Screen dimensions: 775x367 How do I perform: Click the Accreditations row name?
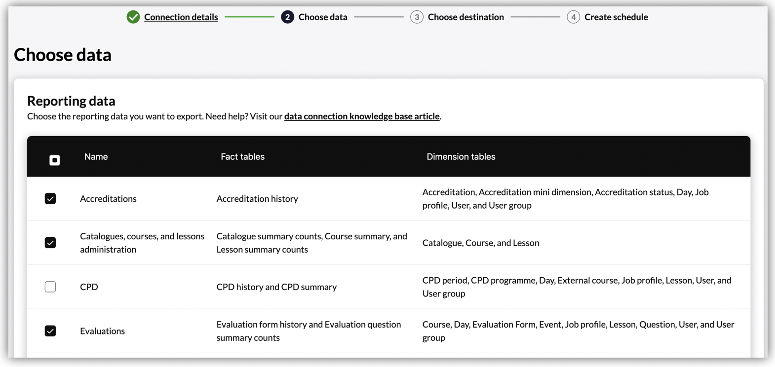tap(108, 199)
